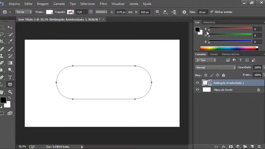
Task: Toggle lock transparent pixels
Action: coord(206,75)
